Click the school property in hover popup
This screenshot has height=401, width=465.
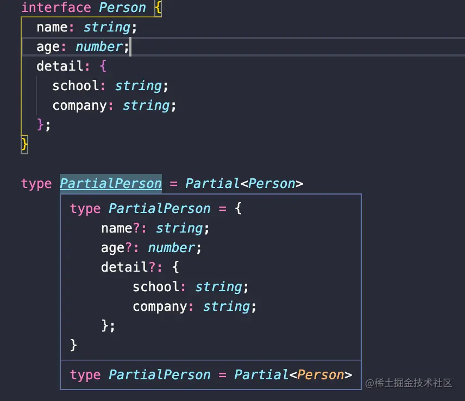click(x=156, y=287)
